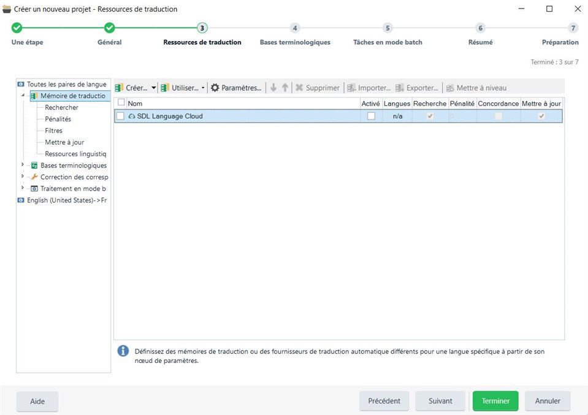This screenshot has height=415, width=588.
Task: Click the Importer icon in the toolbar
Action: point(351,88)
